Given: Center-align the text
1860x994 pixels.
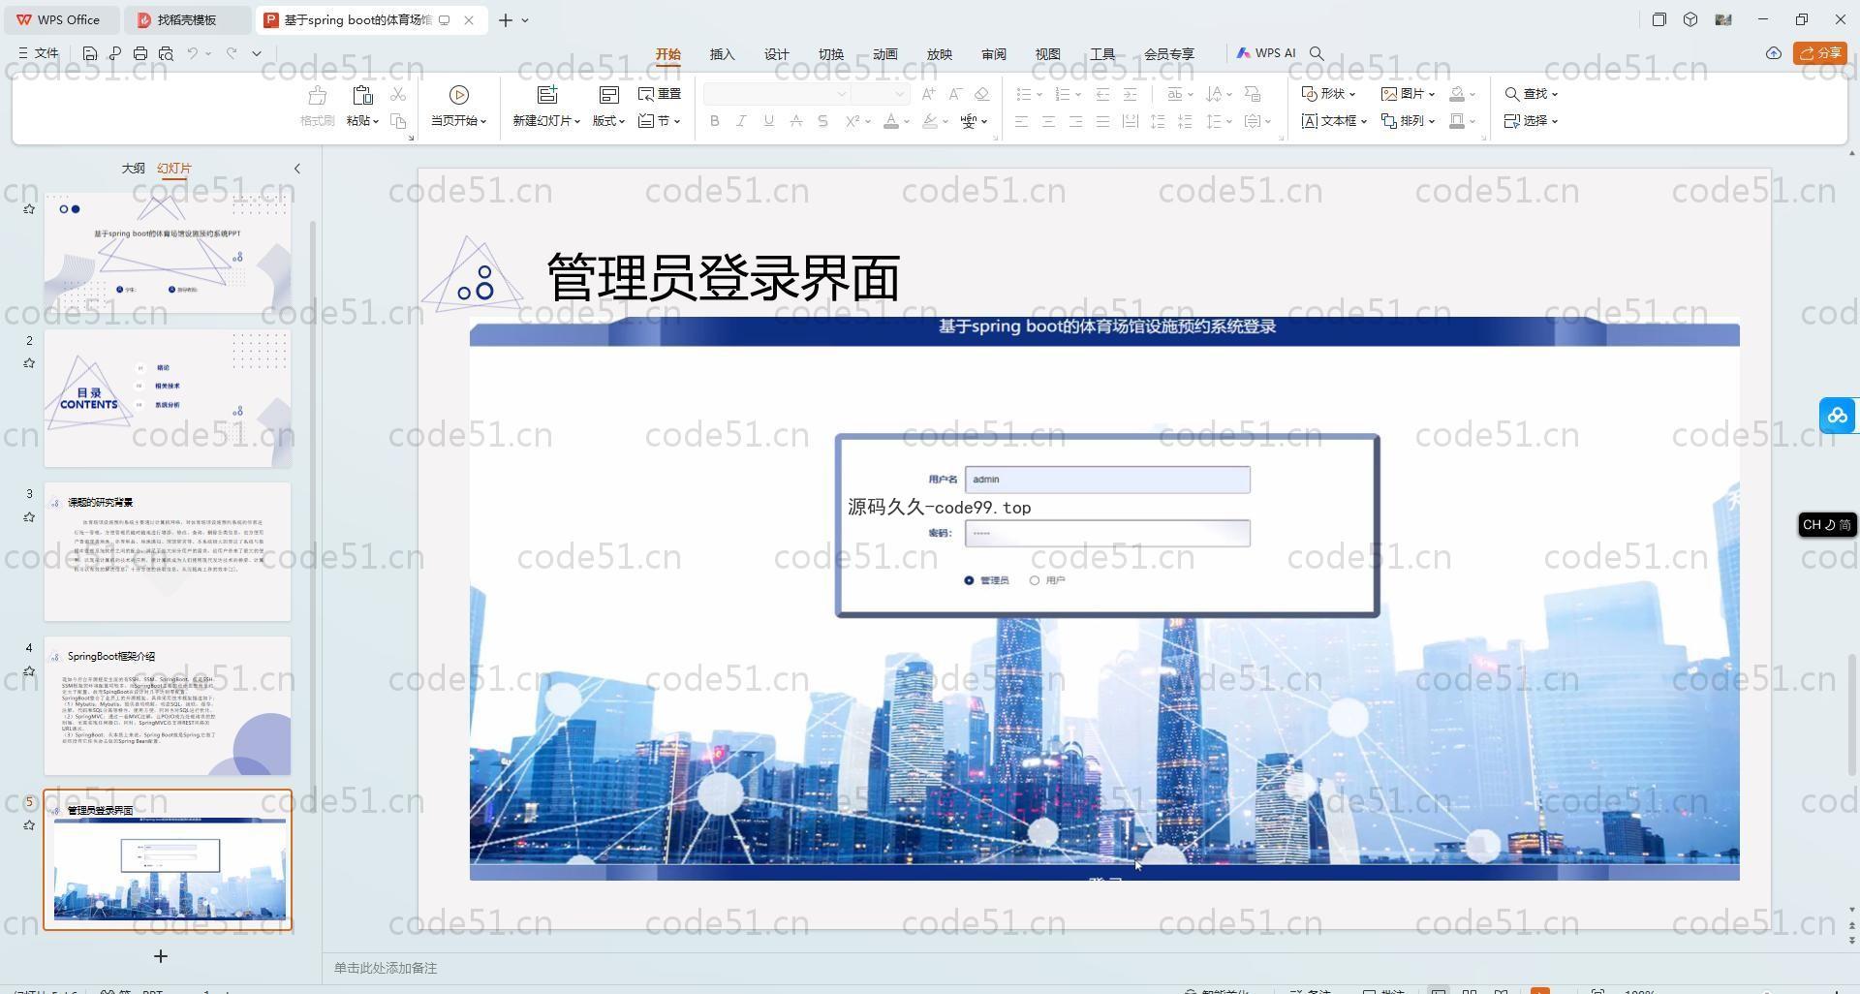Looking at the screenshot, I should click(1048, 121).
